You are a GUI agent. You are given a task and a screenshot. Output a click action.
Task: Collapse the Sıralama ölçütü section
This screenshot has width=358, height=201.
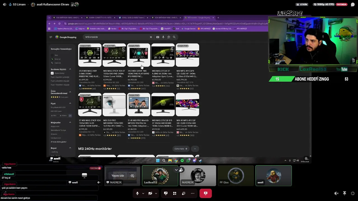70,69
